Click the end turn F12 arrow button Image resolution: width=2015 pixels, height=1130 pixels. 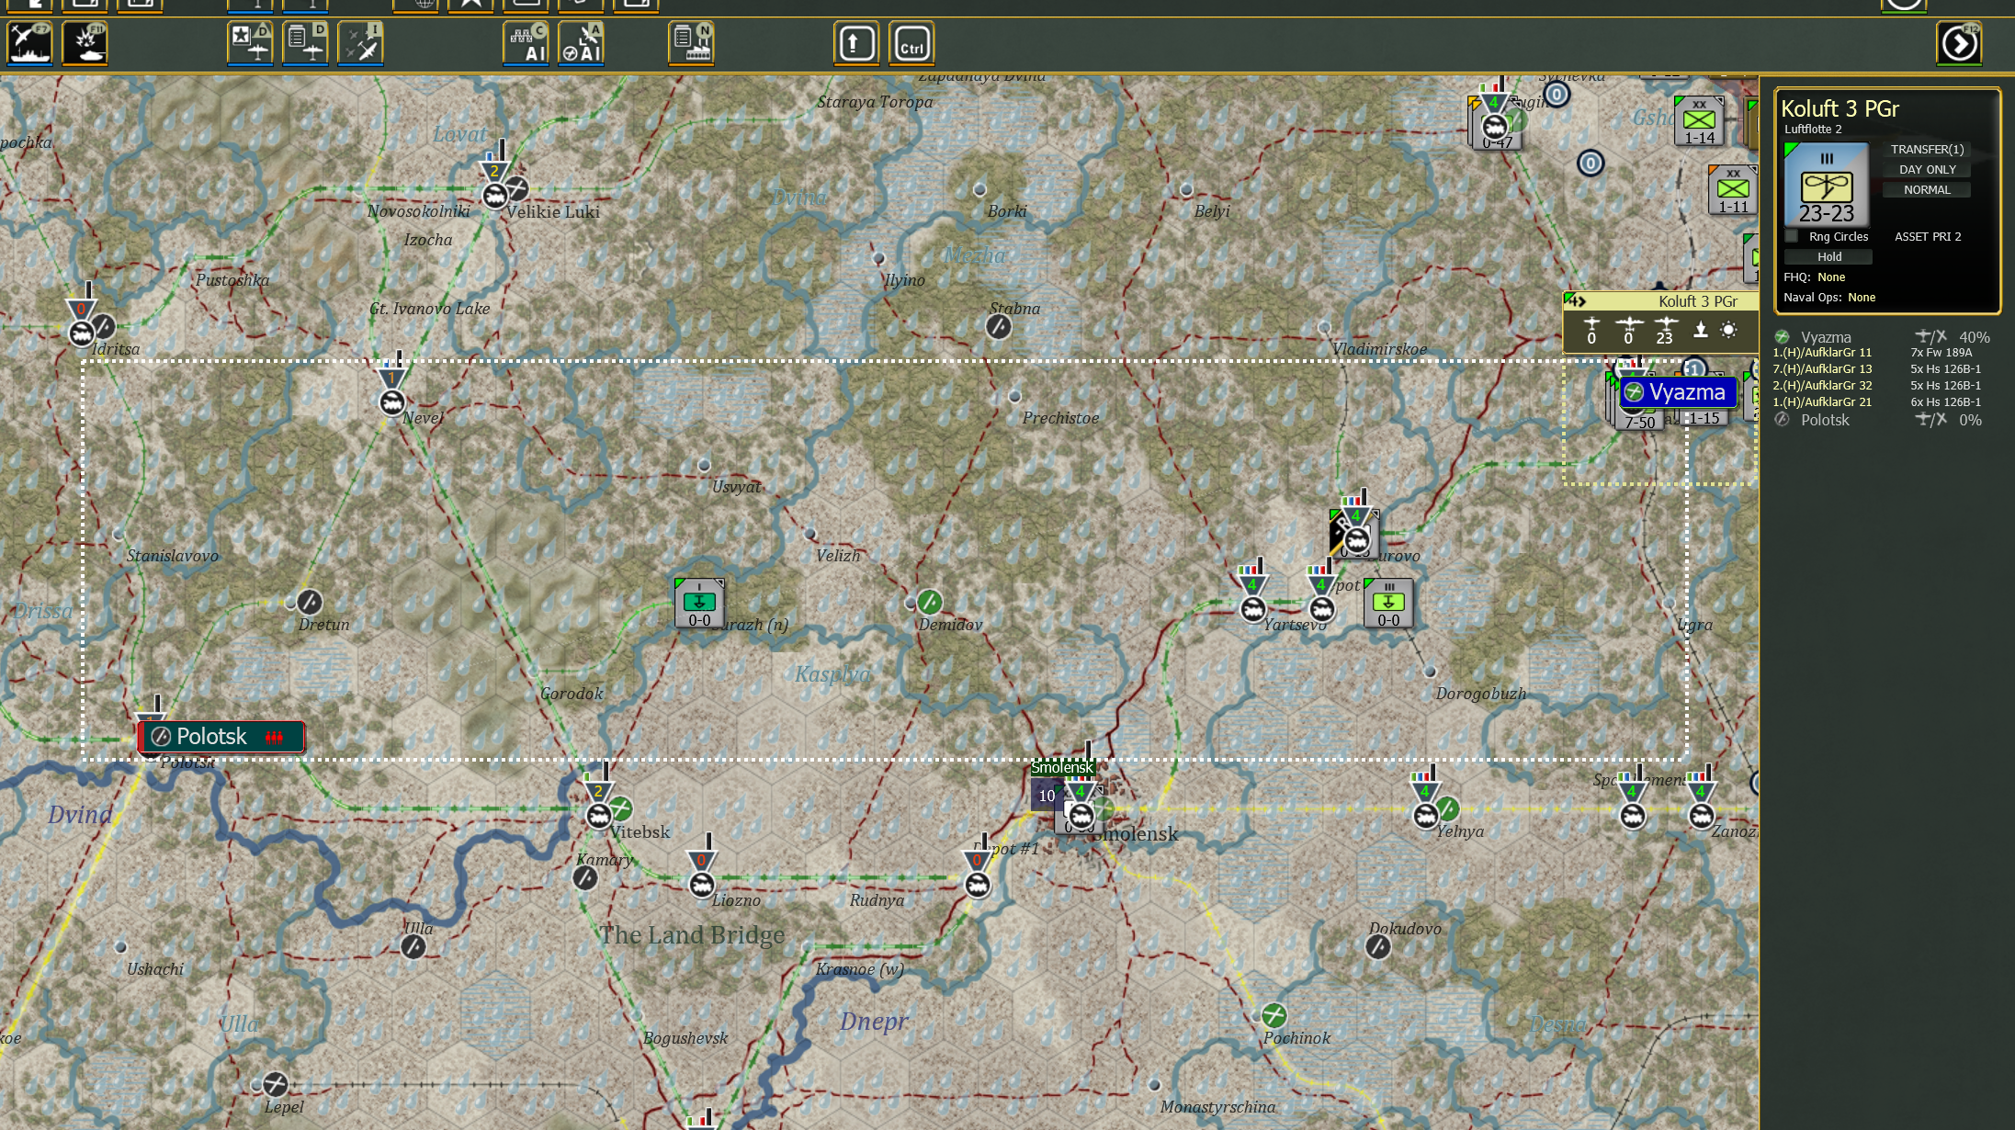pyautogui.click(x=1959, y=43)
